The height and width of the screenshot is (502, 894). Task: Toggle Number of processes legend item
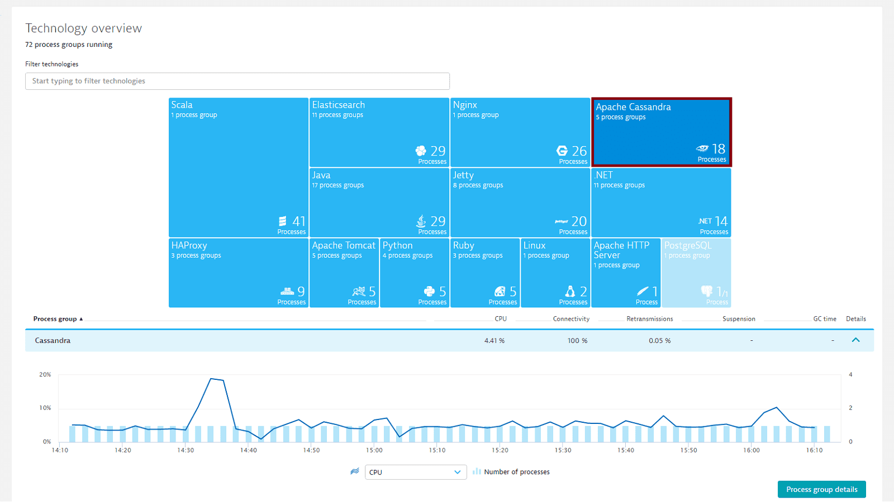click(x=511, y=472)
